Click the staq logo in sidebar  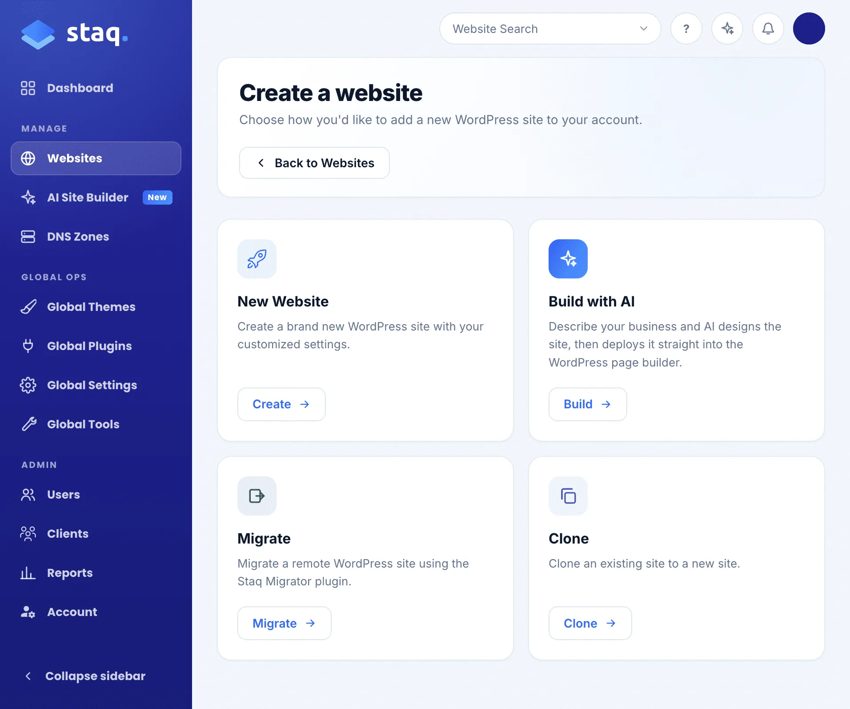click(x=74, y=34)
